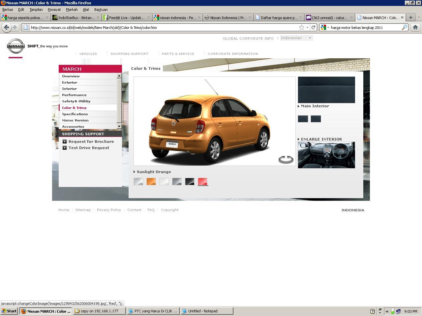Open CORPORATE INFORMATION navigation item
This screenshot has height=316, width=422.
point(233,54)
